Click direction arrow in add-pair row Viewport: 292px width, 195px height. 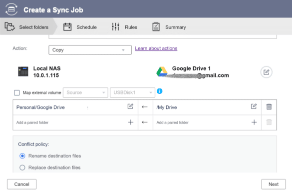click(x=145, y=122)
